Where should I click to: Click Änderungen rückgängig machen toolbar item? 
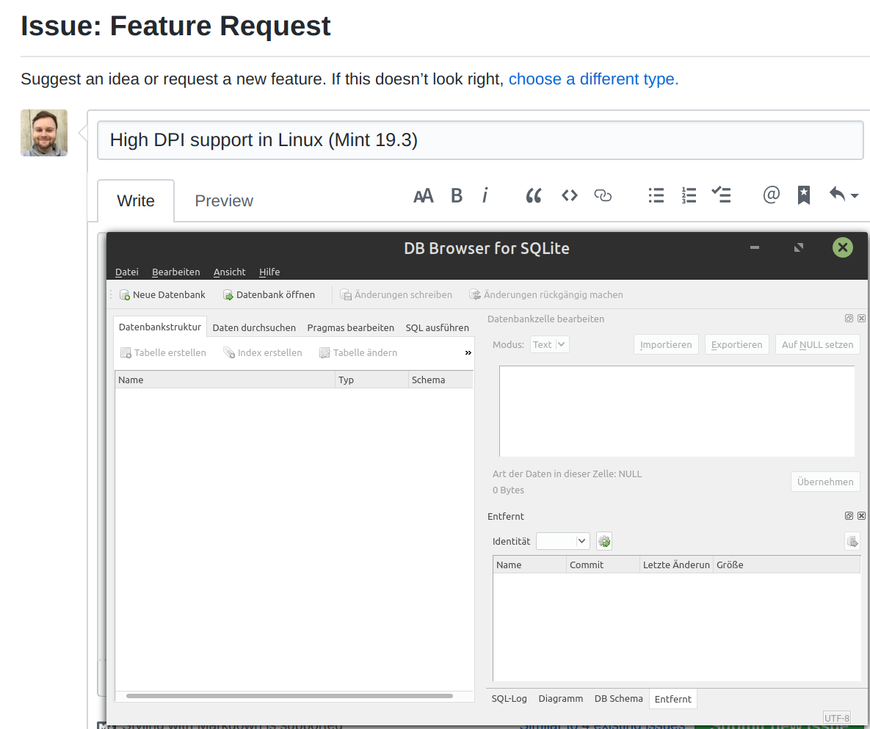coord(546,294)
